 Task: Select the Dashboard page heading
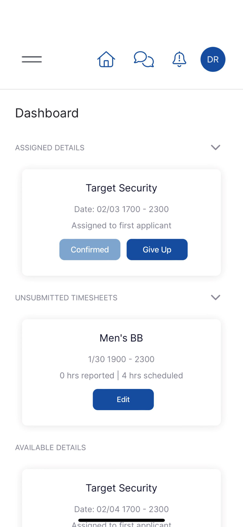(x=47, y=113)
